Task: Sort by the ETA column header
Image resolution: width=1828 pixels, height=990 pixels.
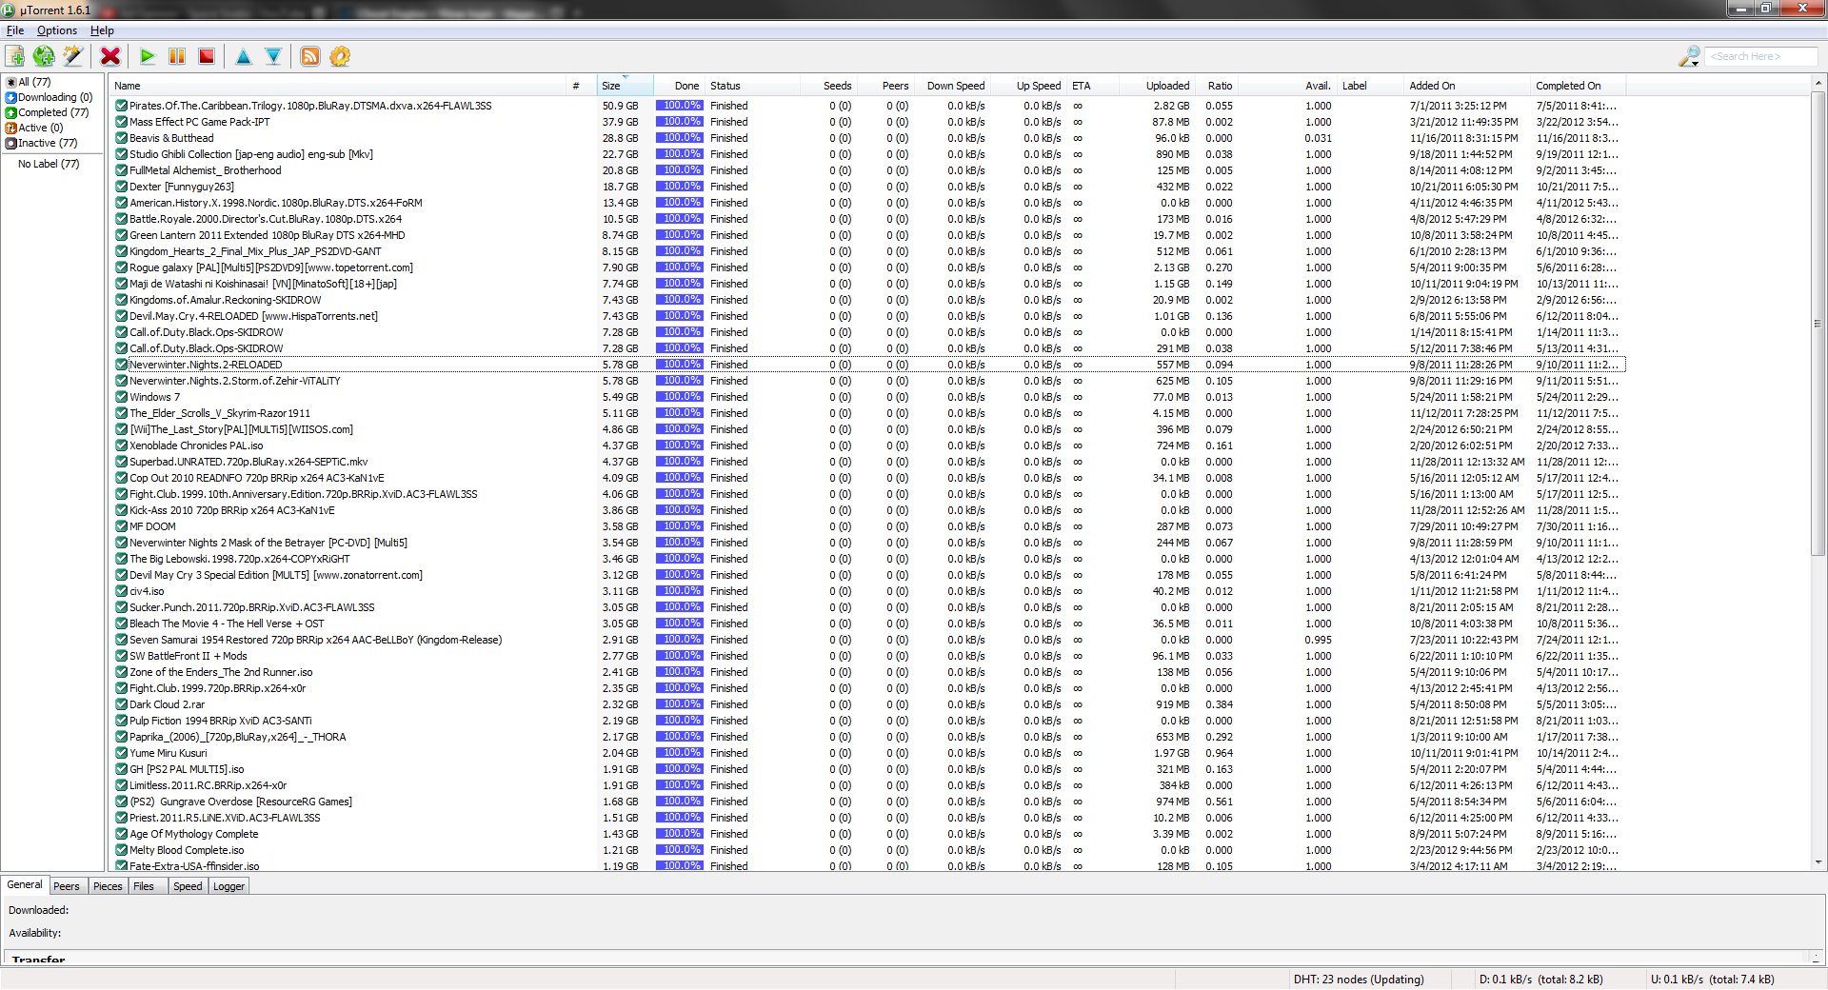Action: (x=1095, y=86)
